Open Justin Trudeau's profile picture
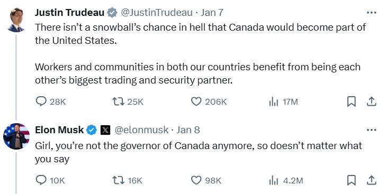The height and width of the screenshot is (194, 385). [17, 20]
